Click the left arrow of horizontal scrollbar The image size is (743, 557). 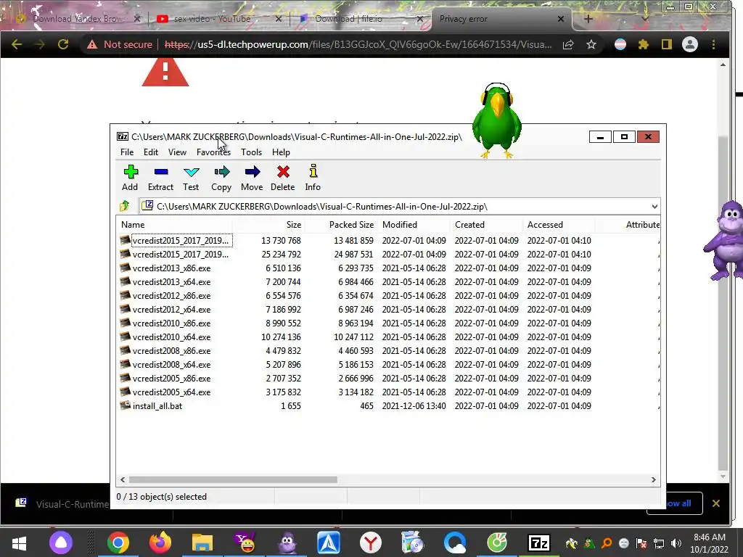tap(123, 480)
